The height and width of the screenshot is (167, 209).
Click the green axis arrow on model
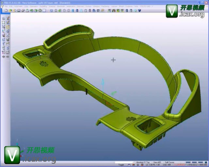pos(114,93)
